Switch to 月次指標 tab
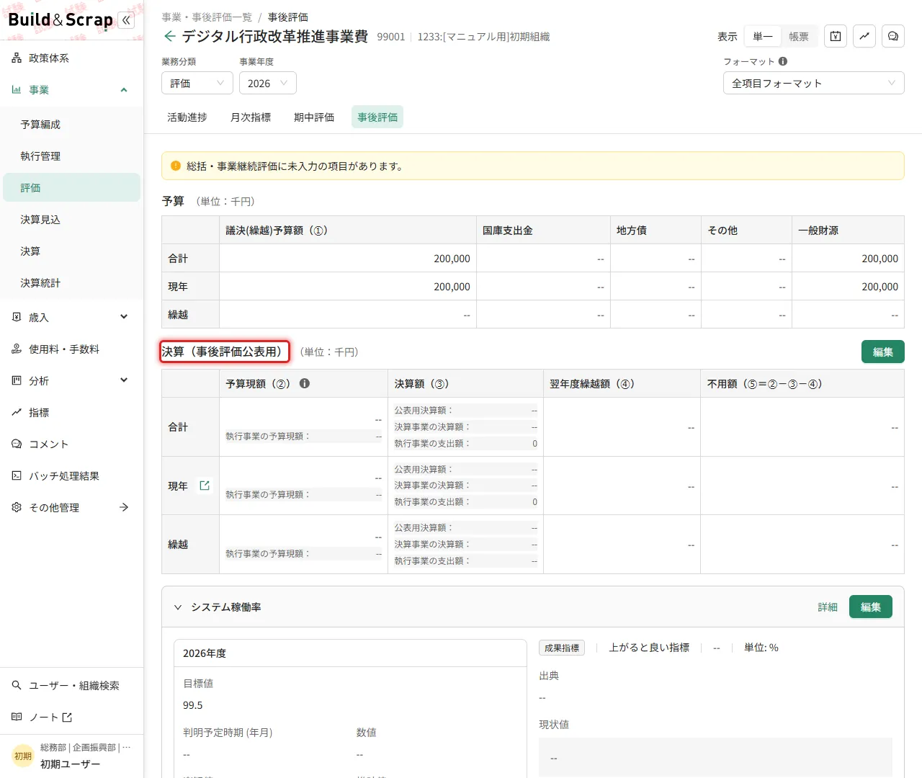This screenshot has height=778, width=922. pyautogui.click(x=251, y=117)
